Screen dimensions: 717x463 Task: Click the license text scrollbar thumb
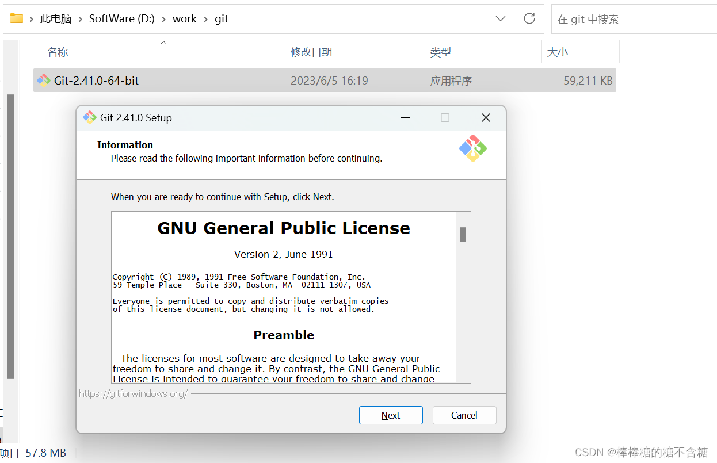coord(463,235)
